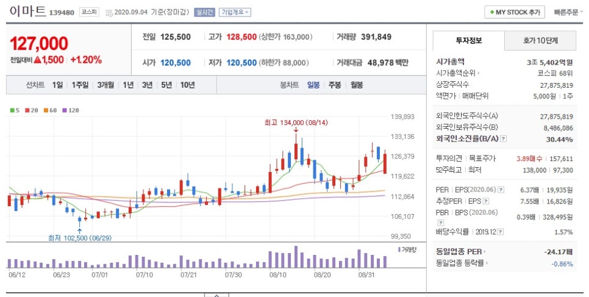Click the 08/31 date label on chart axis

(366, 275)
